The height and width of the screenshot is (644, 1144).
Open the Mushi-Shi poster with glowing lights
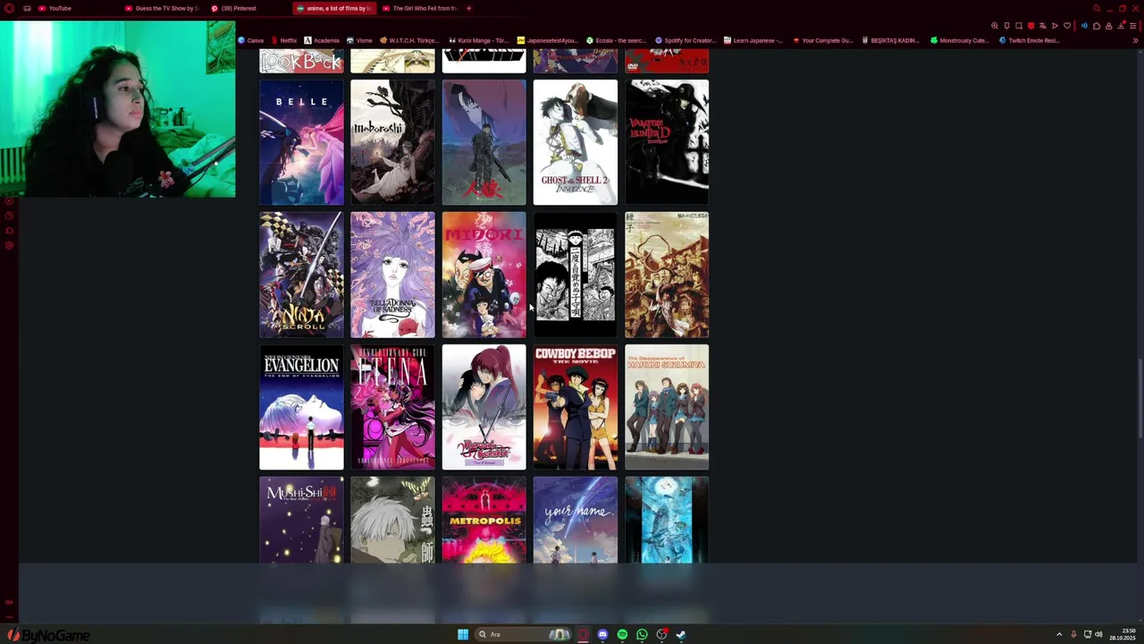pos(301,521)
